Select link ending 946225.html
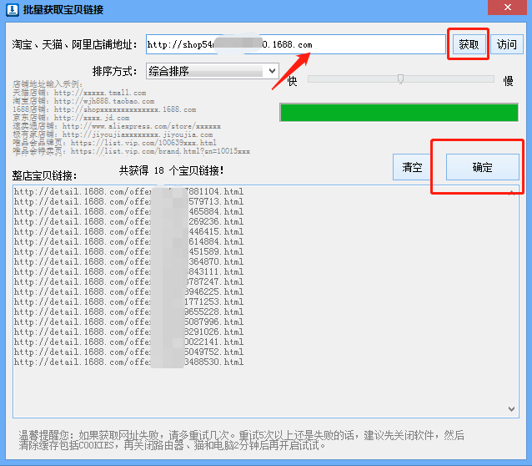The height and width of the screenshot is (466, 532). tap(128, 292)
